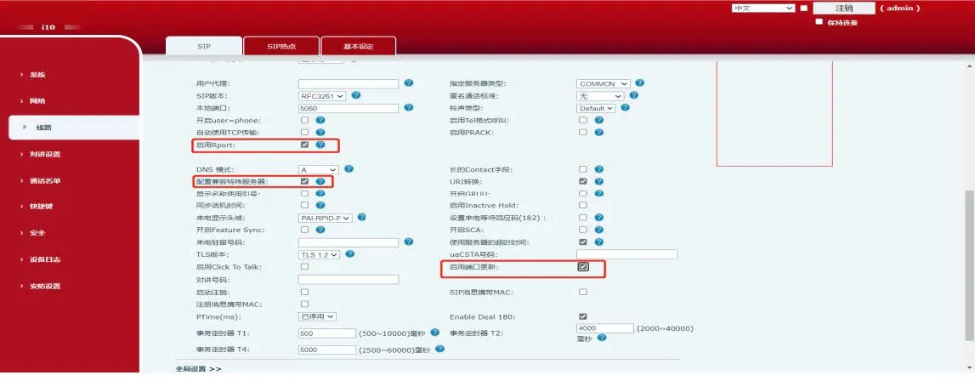Open 对讲设置 in the left sidebar
Viewport: 975px width, 381px height.
tap(45, 154)
